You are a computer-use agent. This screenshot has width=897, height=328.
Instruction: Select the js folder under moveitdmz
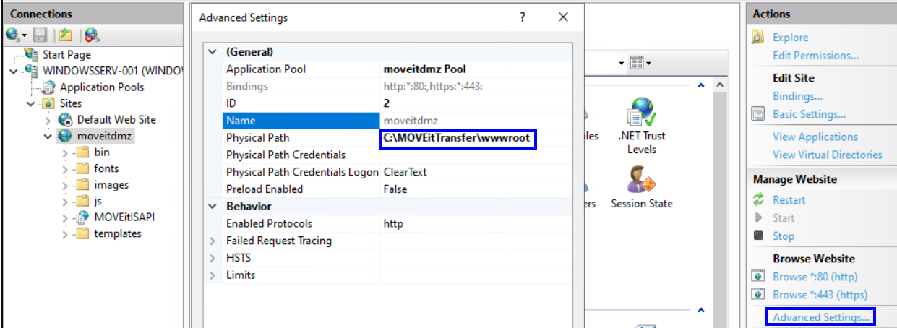tap(98, 201)
